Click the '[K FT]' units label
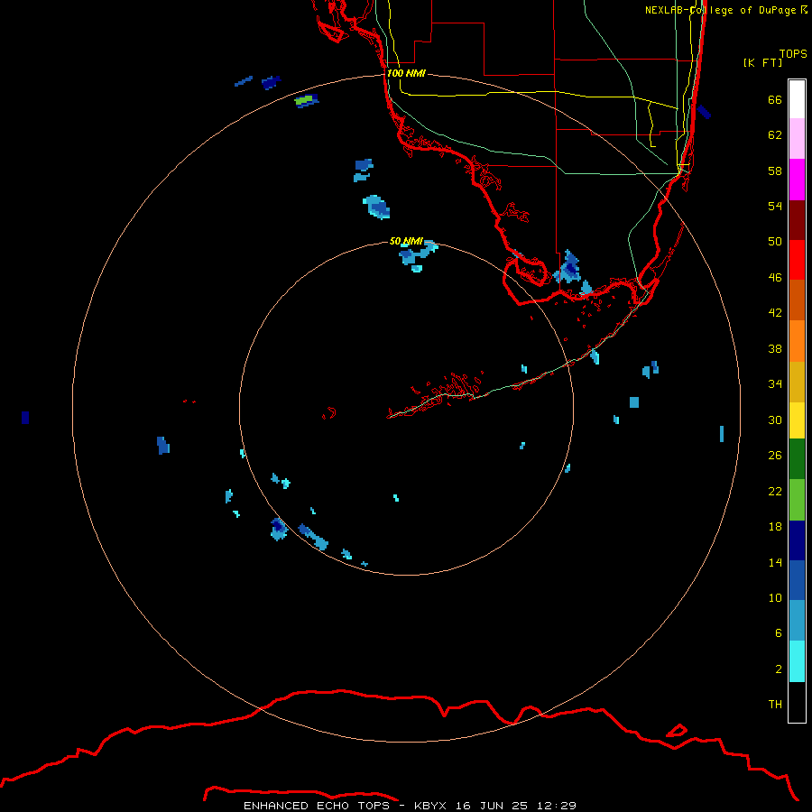Image resolution: width=812 pixels, height=812 pixels. point(762,62)
